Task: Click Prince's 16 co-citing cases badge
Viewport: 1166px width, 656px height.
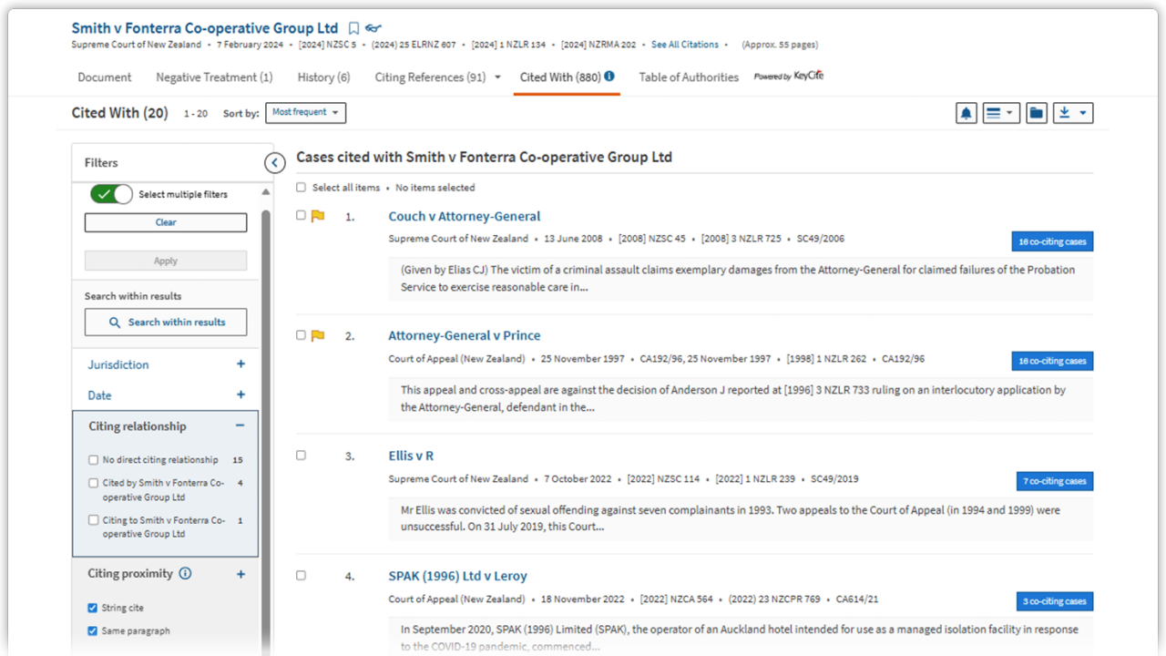Action: click(x=1052, y=361)
